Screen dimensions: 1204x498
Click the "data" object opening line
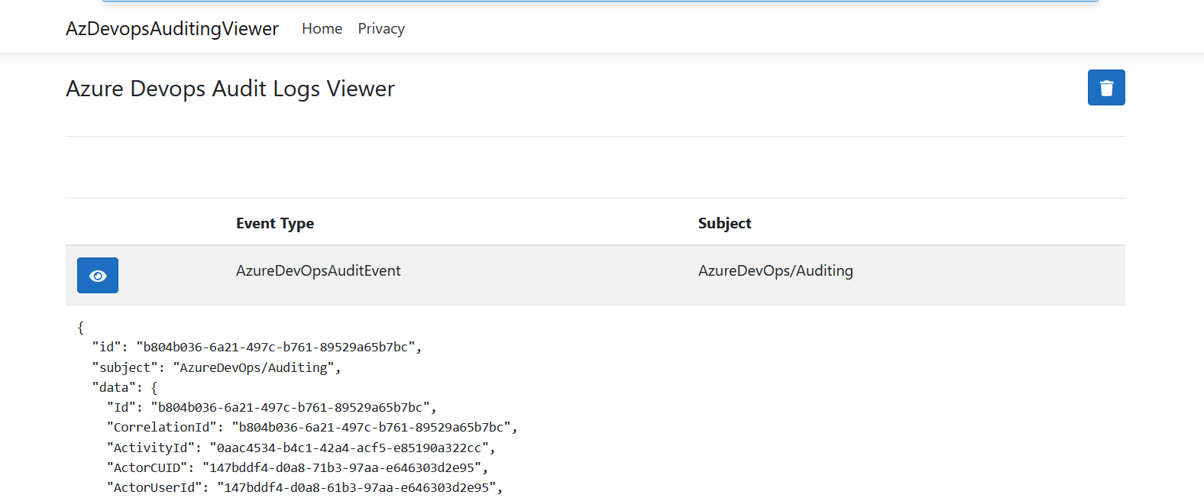[125, 388]
